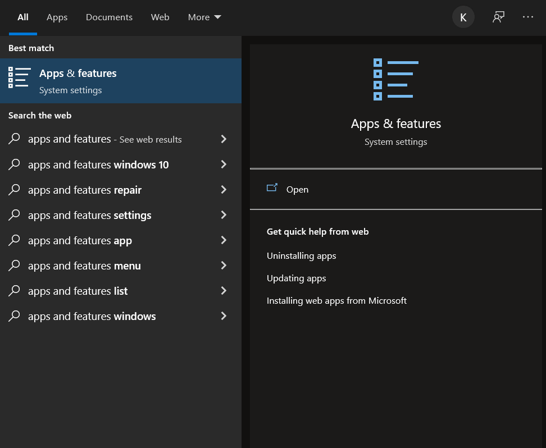Open the Documents search tab
This screenshot has width=546, height=448.
[x=109, y=17]
